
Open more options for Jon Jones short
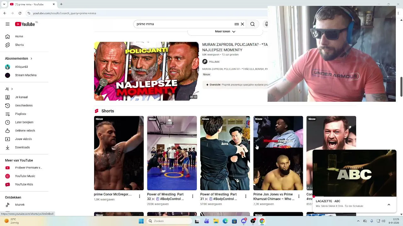click(299, 196)
